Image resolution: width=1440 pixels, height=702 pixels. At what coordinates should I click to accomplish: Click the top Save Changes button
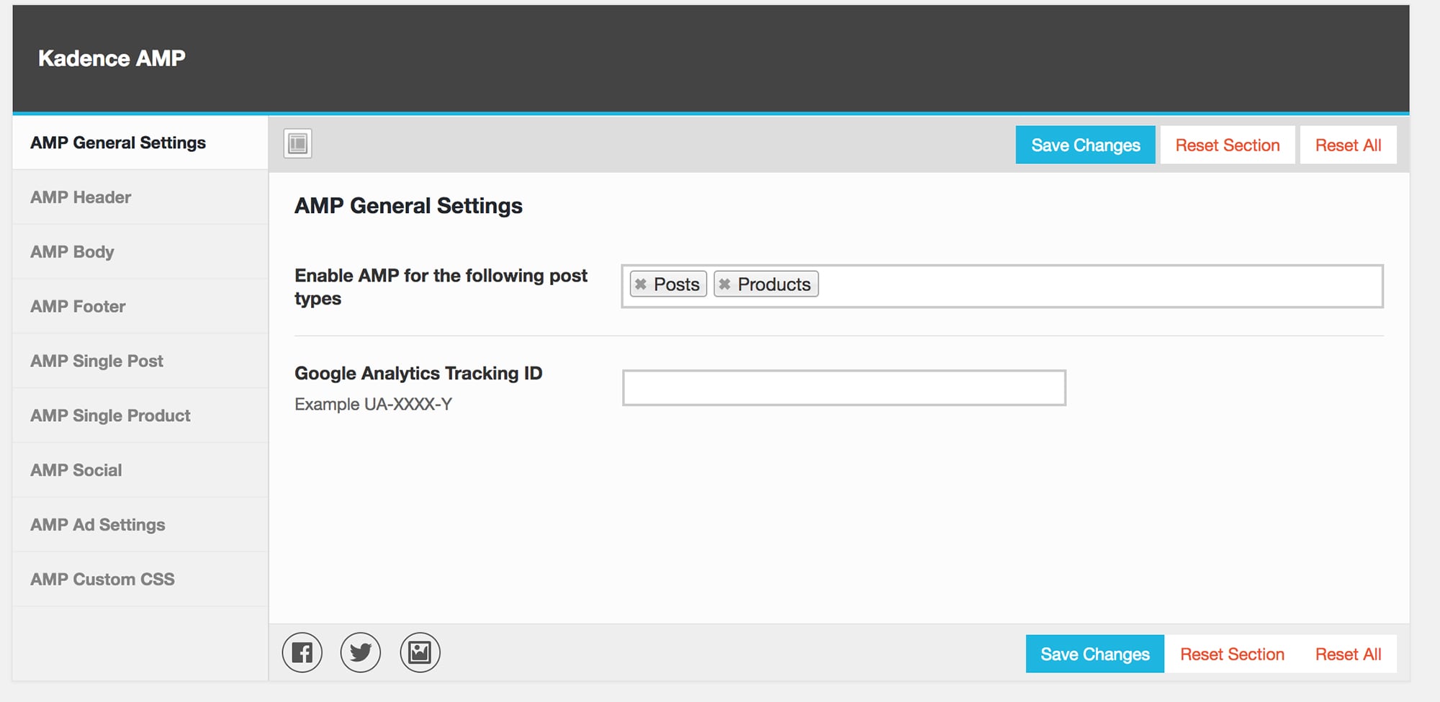point(1085,145)
